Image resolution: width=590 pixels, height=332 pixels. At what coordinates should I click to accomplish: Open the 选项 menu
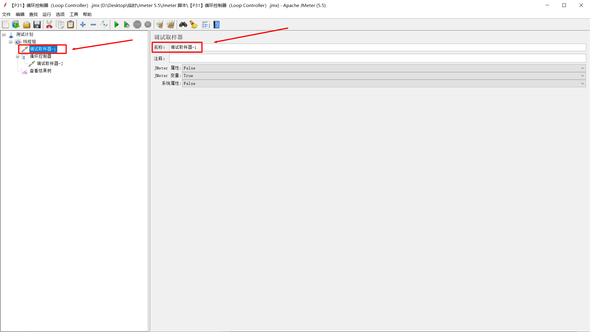60,14
